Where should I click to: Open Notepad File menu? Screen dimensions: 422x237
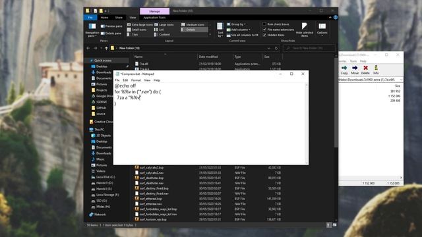pyautogui.click(x=117, y=80)
